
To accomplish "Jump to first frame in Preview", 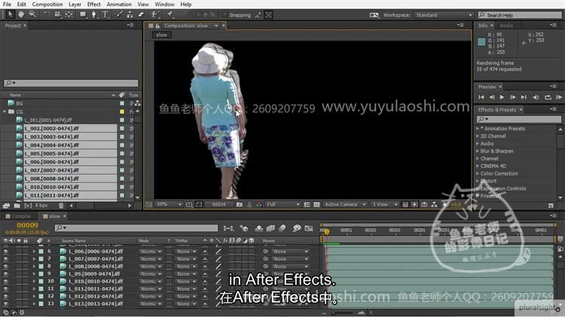I will pos(481,97).
